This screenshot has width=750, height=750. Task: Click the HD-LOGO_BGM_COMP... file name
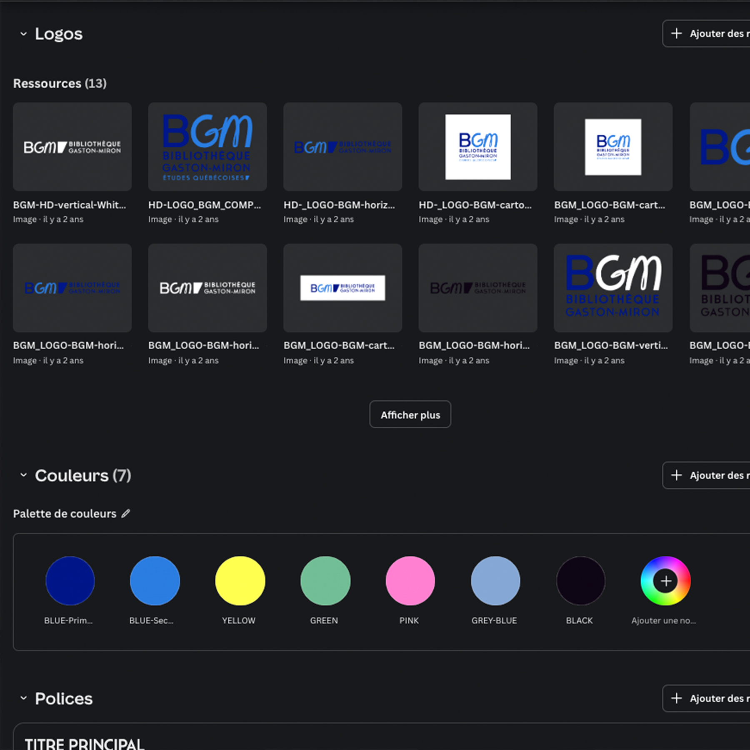pos(205,205)
